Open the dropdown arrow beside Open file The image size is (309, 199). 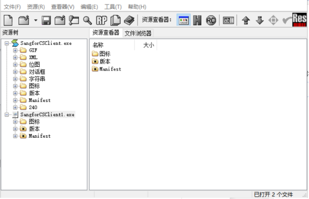pyautogui.click(x=36, y=20)
